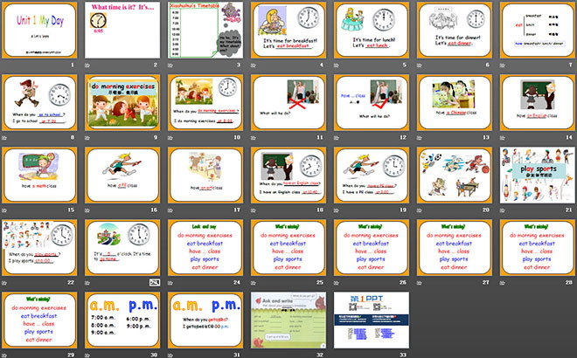
Task: Select slide 23 'time to go home'
Action: point(122,248)
